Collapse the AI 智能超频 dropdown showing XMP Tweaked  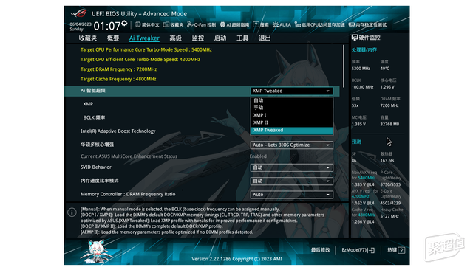(292, 91)
